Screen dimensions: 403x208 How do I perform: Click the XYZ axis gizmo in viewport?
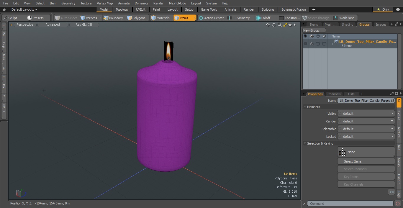21,193
